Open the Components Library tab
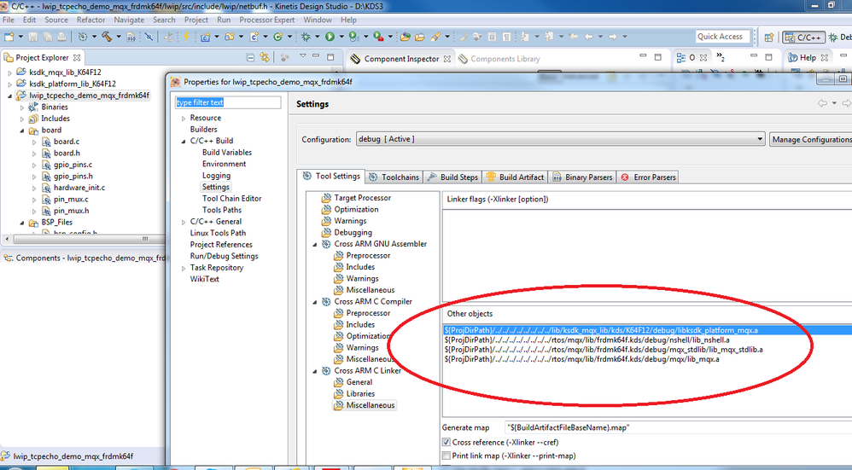Viewport: 852px width, 470px height. [x=499, y=59]
